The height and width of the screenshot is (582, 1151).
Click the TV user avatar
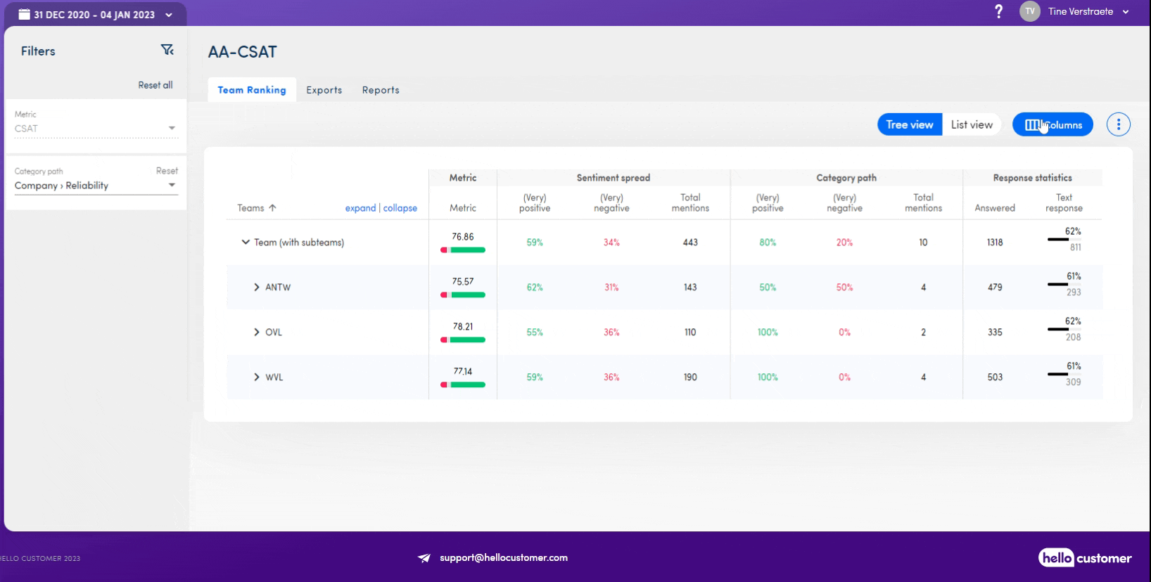(x=1029, y=11)
